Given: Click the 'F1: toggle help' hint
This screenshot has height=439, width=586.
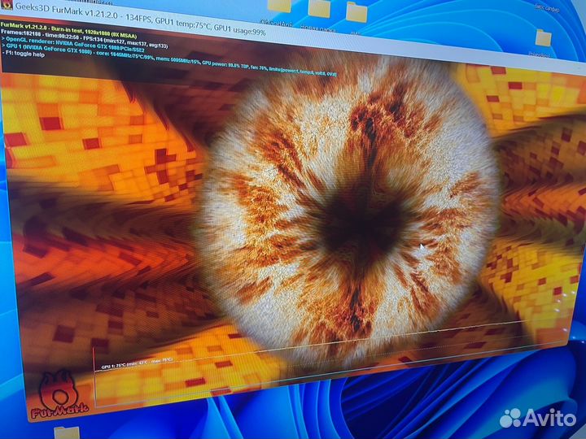Looking at the screenshot, I should (23, 54).
